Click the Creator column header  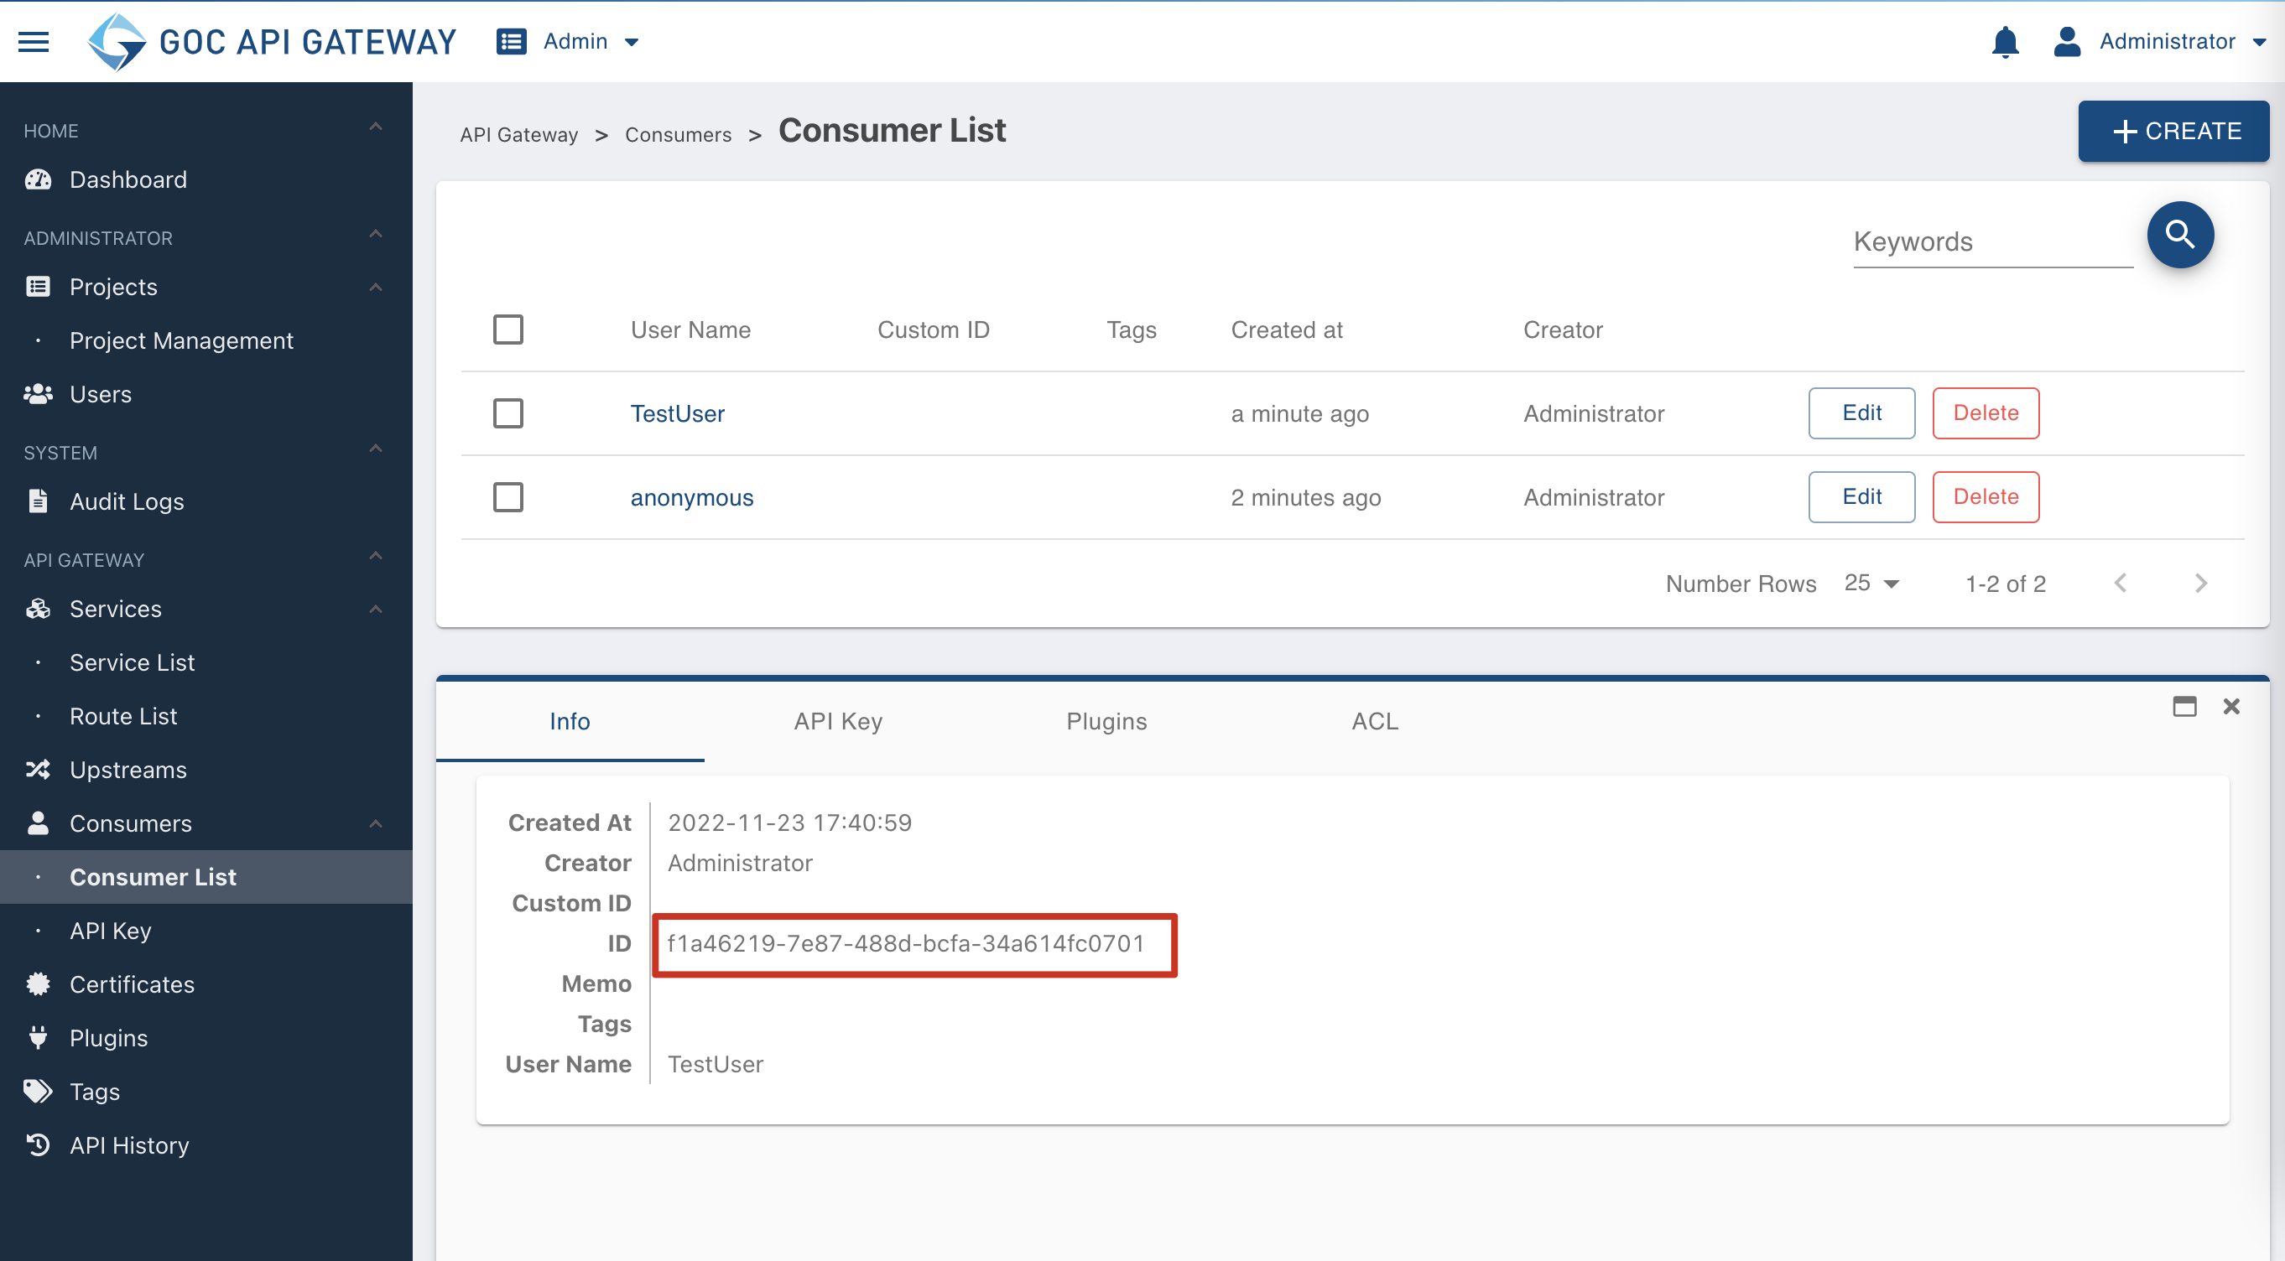coord(1563,330)
